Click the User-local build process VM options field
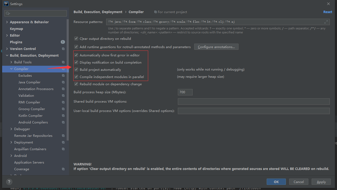Screen dimensions: 337x190 [x=254, y=111]
